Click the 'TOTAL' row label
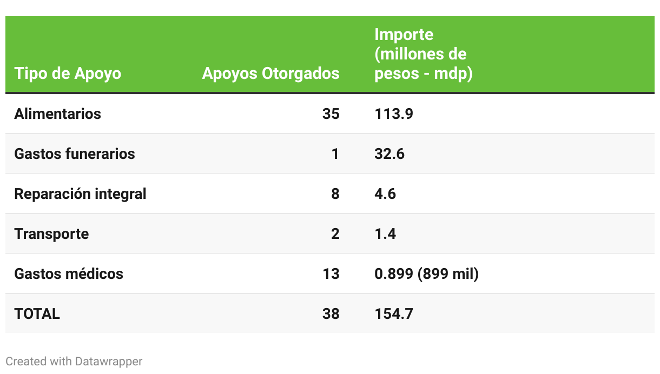Viewport: 660px width, 374px height. click(37, 314)
